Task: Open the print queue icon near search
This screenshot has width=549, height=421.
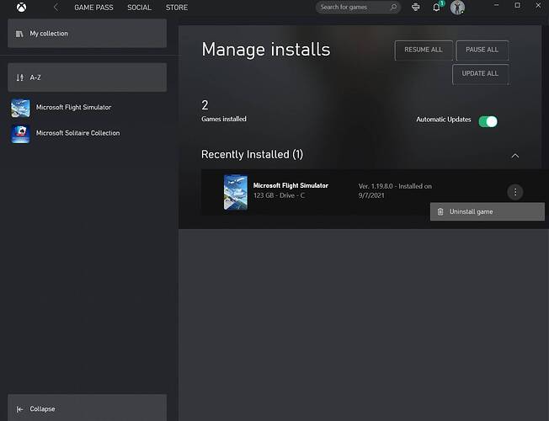Action: pos(416,7)
